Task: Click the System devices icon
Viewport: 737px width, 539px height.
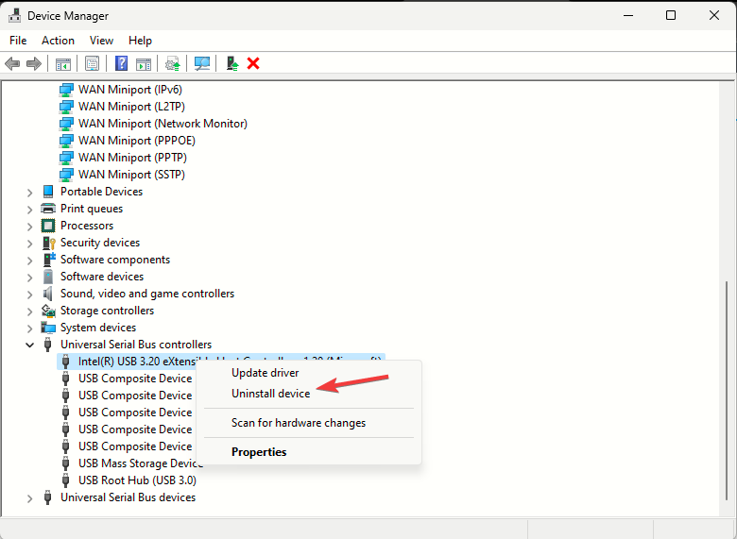Action: click(x=48, y=328)
